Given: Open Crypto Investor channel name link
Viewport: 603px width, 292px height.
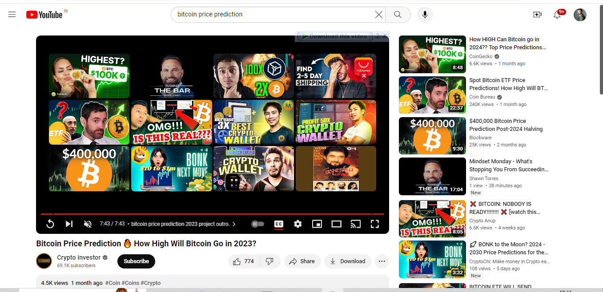Looking at the screenshot, I should point(79,257).
